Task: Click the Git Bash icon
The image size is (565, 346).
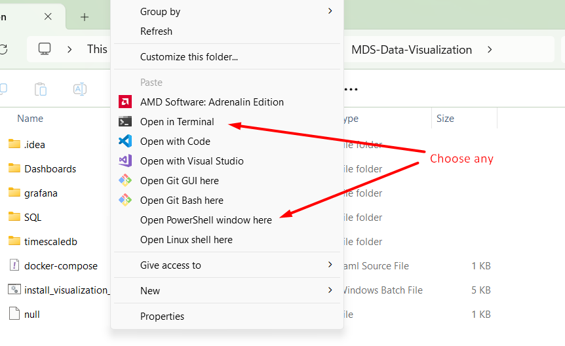Action: [x=125, y=201]
